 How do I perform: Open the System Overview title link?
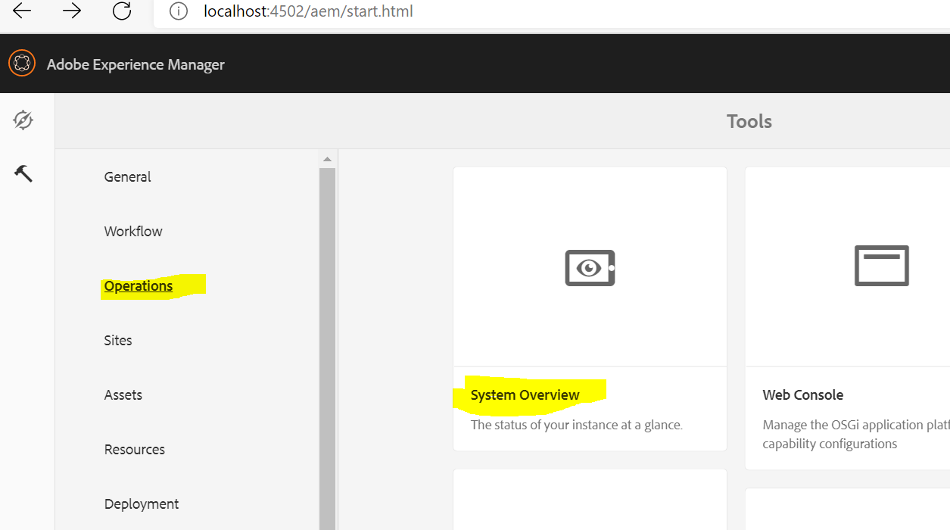pyautogui.click(x=525, y=394)
